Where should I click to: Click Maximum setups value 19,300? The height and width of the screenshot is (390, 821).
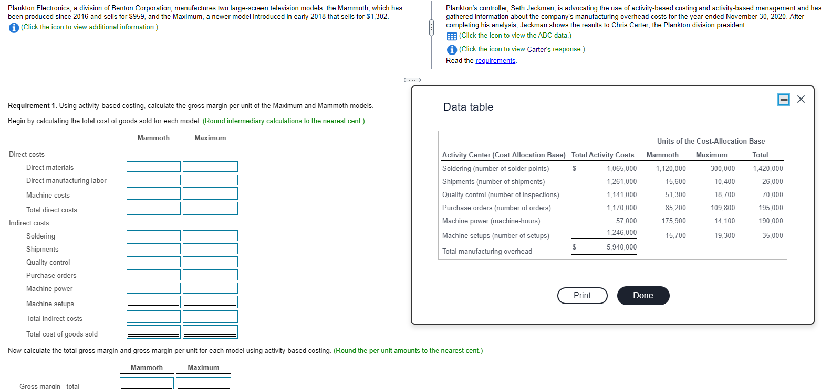click(x=725, y=236)
